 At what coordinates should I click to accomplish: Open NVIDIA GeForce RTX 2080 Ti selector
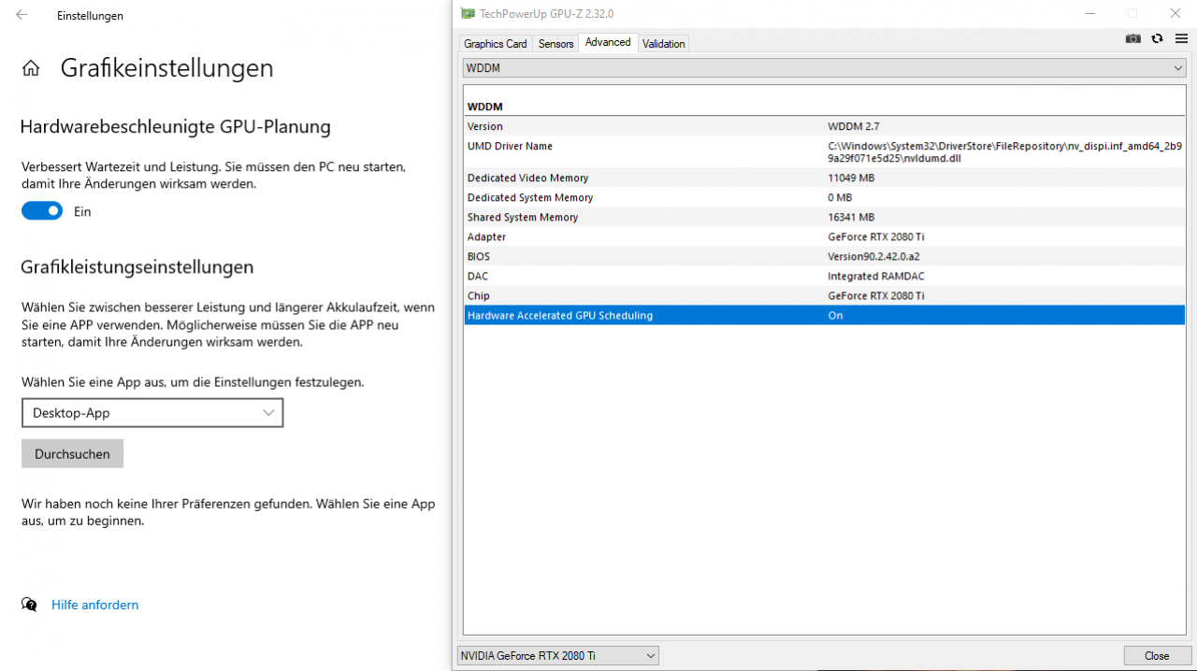pyautogui.click(x=558, y=656)
